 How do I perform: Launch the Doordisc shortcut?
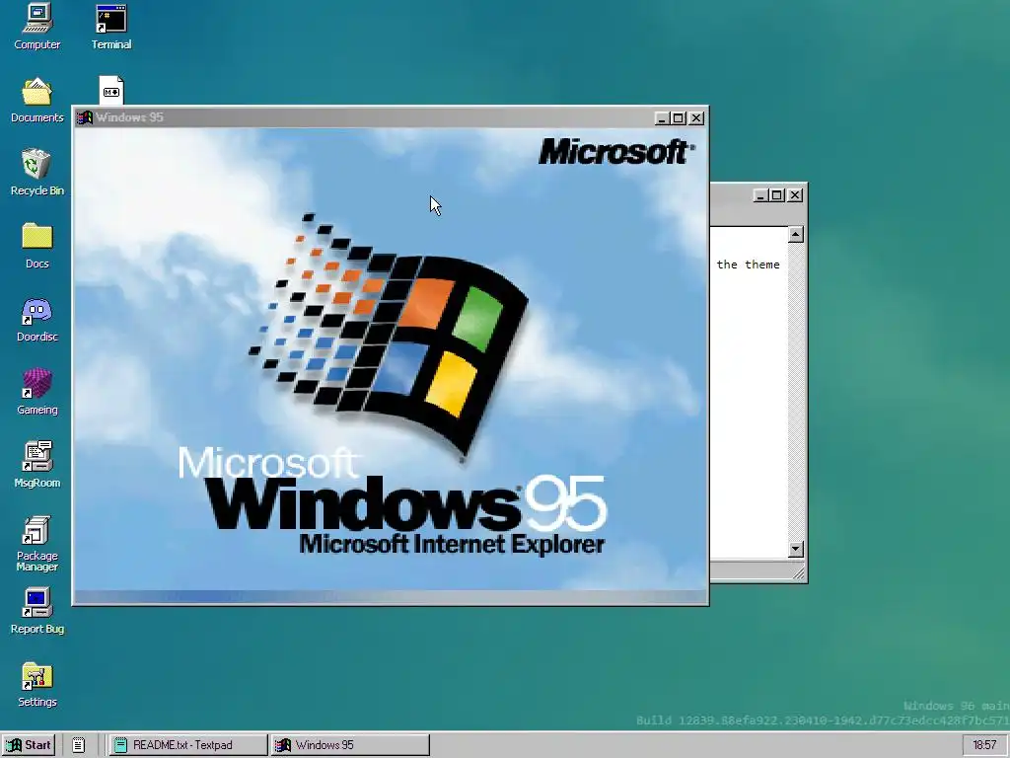pyautogui.click(x=36, y=319)
